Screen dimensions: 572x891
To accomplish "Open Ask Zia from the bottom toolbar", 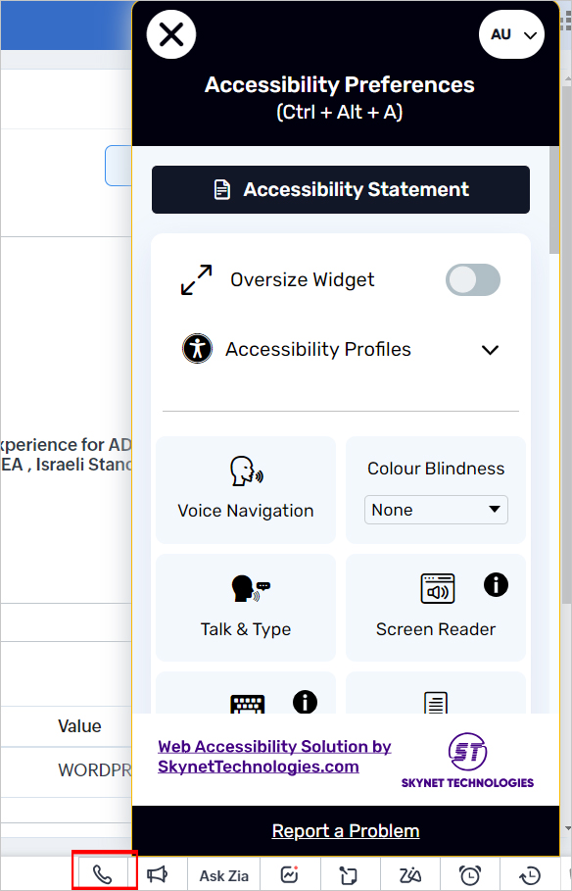I will pyautogui.click(x=223, y=874).
